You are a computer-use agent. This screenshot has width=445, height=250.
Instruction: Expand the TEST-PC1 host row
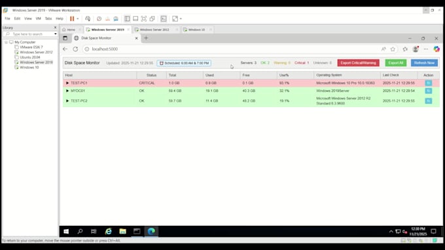click(x=67, y=83)
